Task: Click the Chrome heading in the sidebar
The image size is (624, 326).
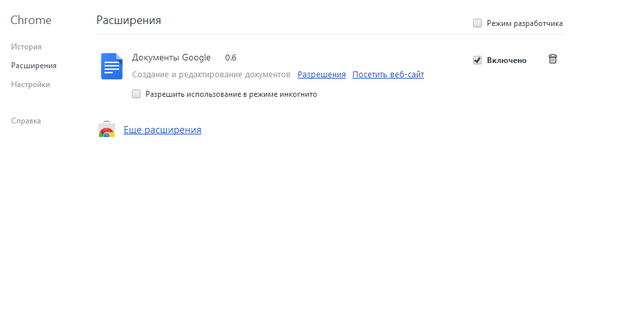Action: [x=31, y=20]
